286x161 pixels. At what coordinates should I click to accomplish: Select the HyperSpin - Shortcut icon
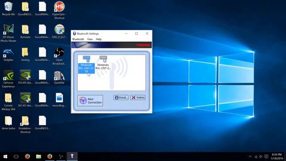pyautogui.click(x=59, y=10)
